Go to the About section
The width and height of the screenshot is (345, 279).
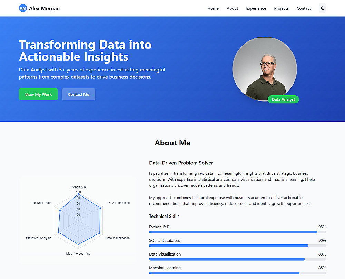(232, 8)
